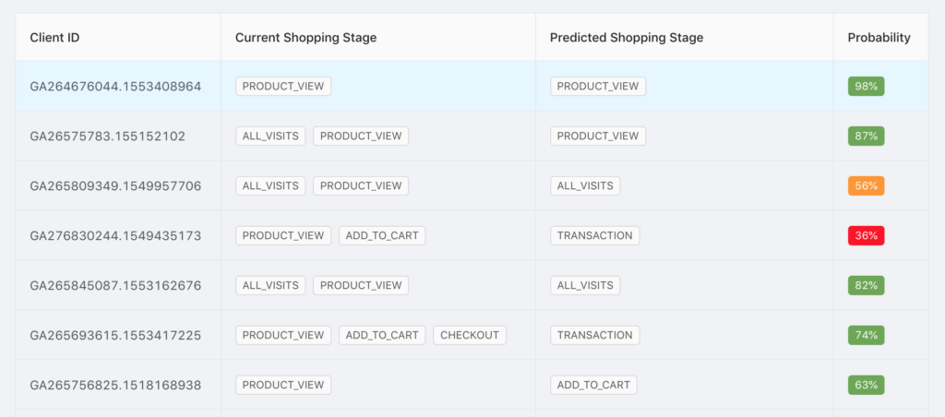Click client ID GA276830244.1549435173

115,235
